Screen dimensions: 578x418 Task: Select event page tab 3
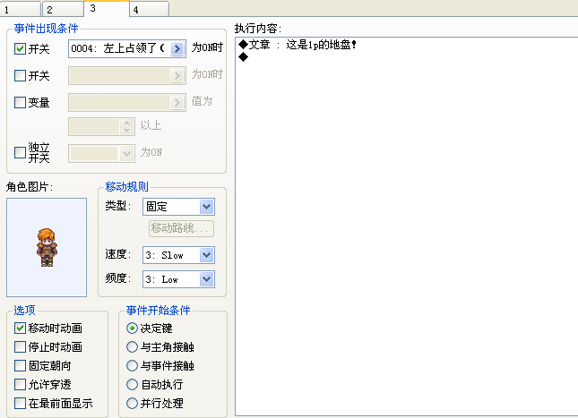107,8
